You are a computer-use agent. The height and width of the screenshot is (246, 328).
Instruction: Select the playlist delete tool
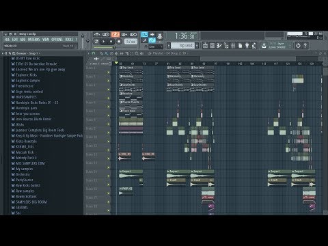[x=111, y=53]
